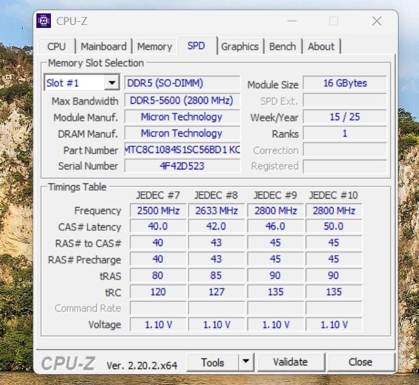Click the JEDEC #8 column header
Viewport: 419px width, 385px height.
(x=216, y=196)
